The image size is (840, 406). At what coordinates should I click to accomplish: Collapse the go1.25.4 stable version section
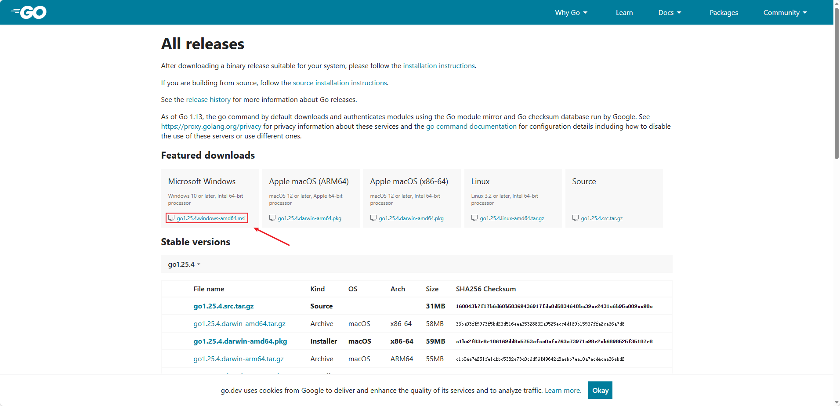(184, 264)
